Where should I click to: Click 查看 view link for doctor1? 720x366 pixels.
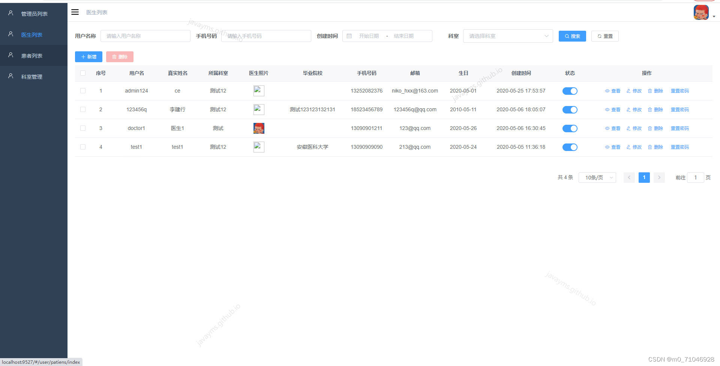[612, 128]
